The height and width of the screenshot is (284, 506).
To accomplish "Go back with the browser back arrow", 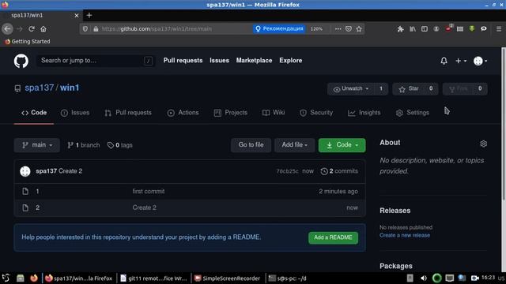I will point(7,28).
